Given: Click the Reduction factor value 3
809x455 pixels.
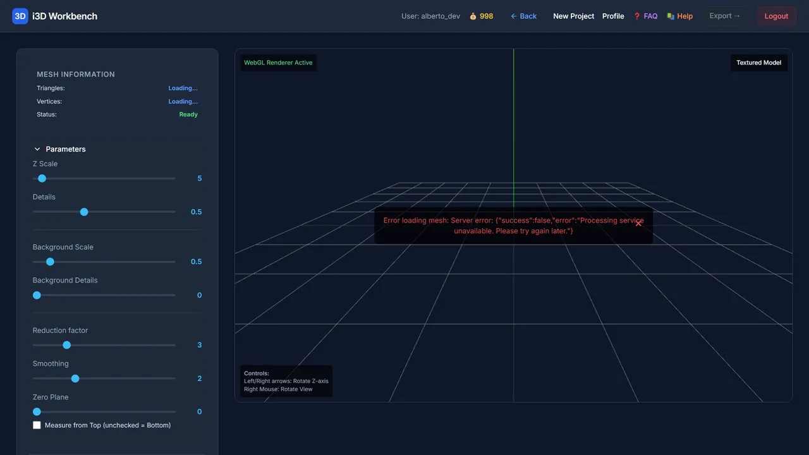Looking at the screenshot, I should coord(200,345).
